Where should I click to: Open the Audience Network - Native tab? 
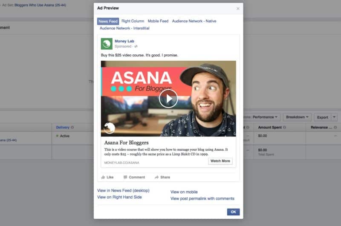pyautogui.click(x=194, y=21)
